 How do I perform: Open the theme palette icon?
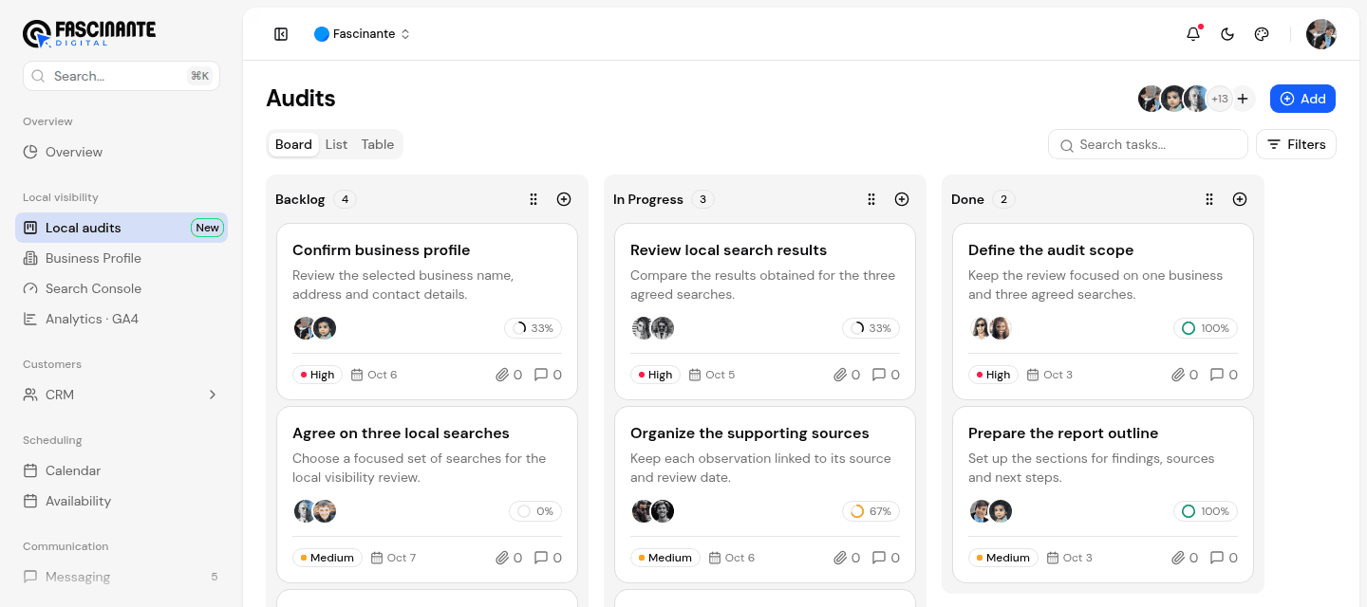(1262, 34)
